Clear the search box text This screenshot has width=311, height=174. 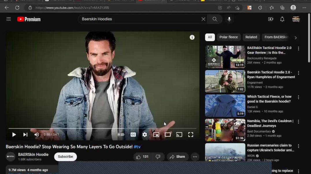203,19
